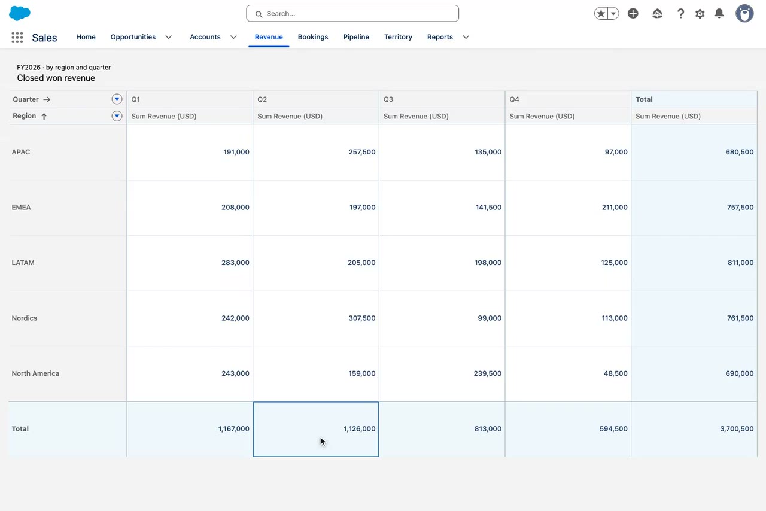Viewport: 766px width, 511px height.
Task: Select the Q4 total cell 594,500
Action: coord(568,429)
